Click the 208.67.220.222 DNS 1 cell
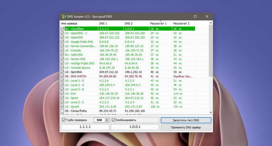 109,33
